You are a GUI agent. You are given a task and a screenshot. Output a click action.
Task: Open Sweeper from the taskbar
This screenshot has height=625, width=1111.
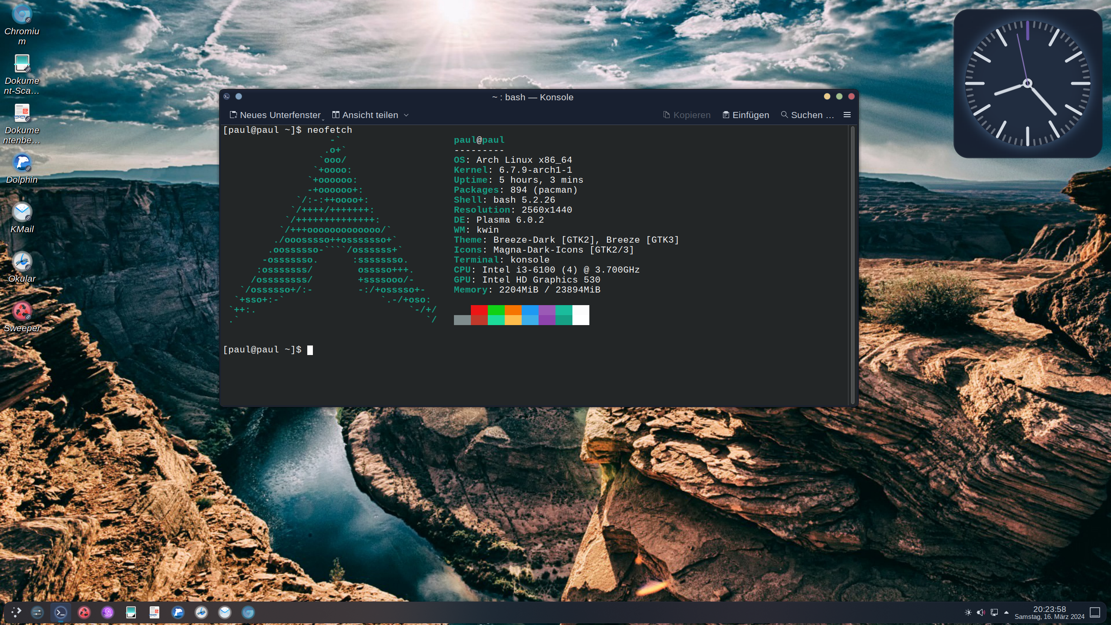tap(84, 612)
